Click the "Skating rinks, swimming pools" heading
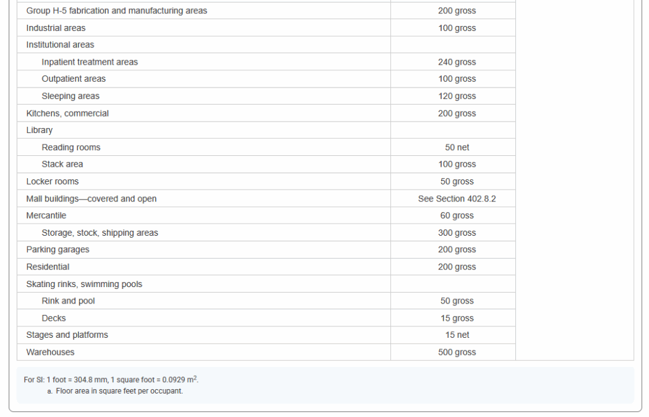The height and width of the screenshot is (417, 649). point(84,285)
